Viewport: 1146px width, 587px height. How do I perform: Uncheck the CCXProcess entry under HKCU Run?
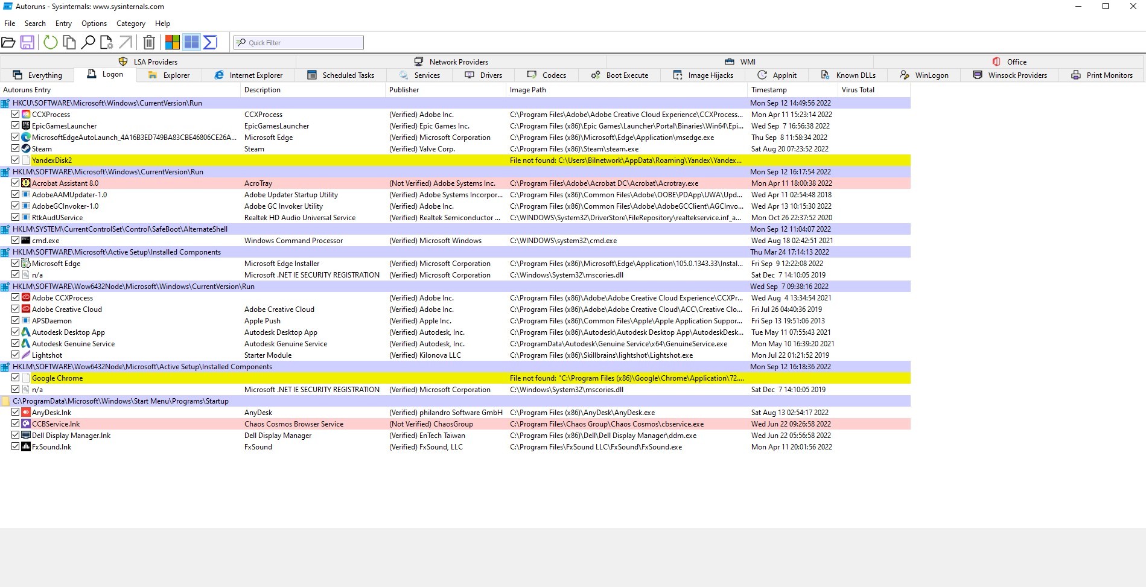click(16, 114)
